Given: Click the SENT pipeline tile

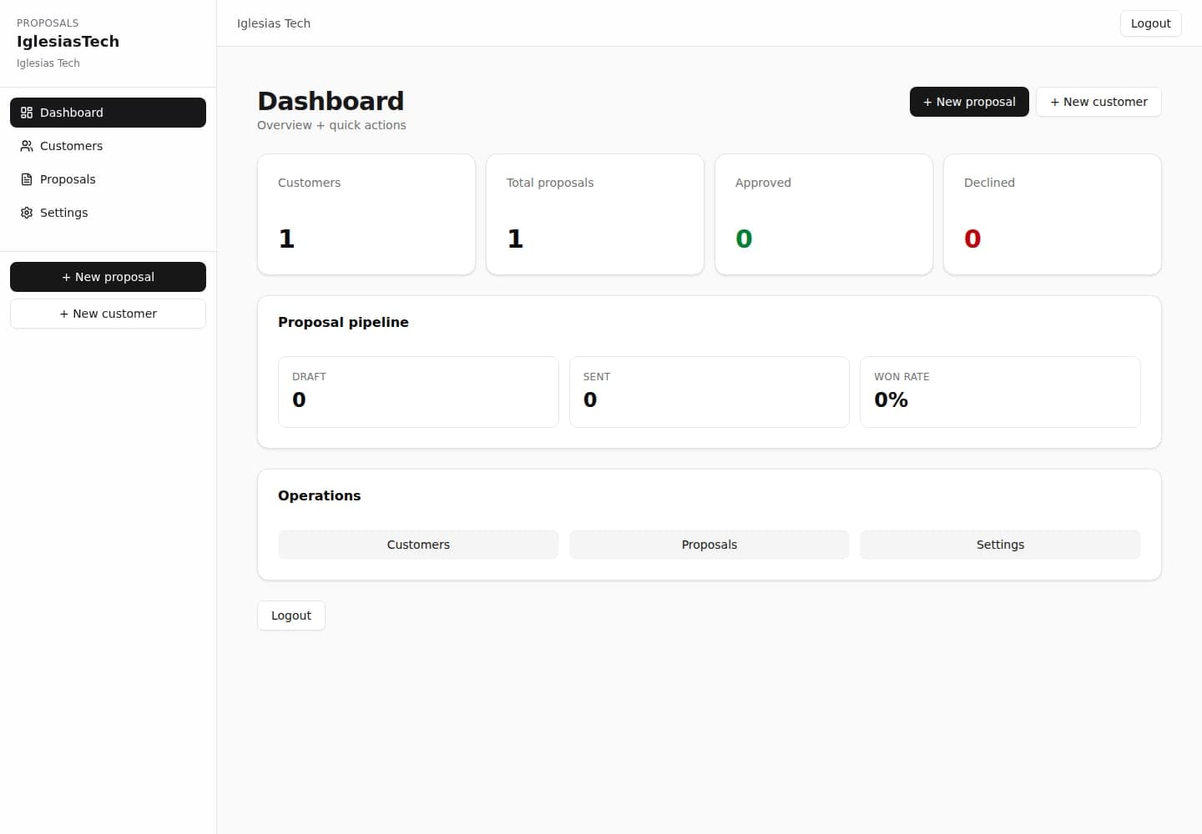Looking at the screenshot, I should [710, 392].
